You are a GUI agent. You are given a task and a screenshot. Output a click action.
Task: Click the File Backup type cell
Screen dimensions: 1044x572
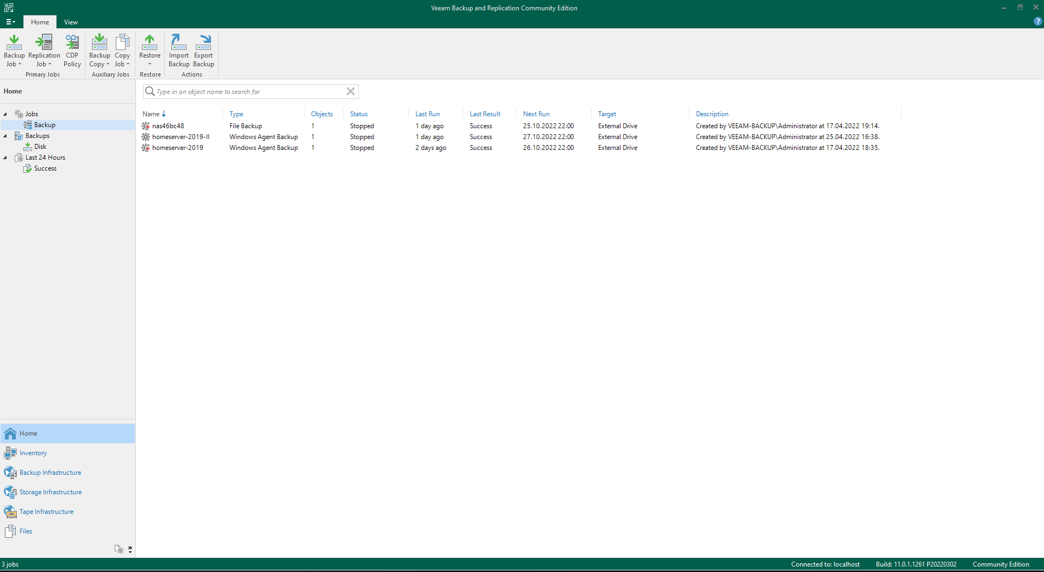[x=246, y=126]
